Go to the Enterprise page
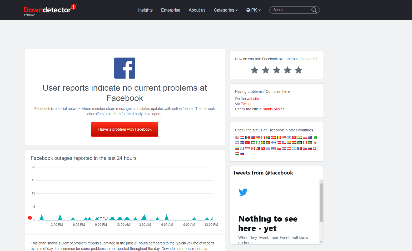This screenshot has width=412, height=251. click(x=171, y=10)
